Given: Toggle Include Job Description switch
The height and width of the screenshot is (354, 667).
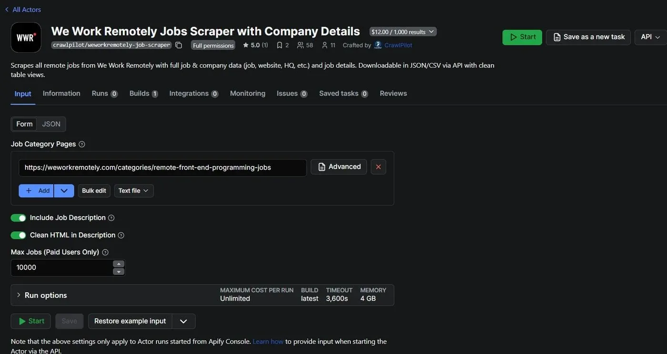Looking at the screenshot, I should (x=19, y=218).
